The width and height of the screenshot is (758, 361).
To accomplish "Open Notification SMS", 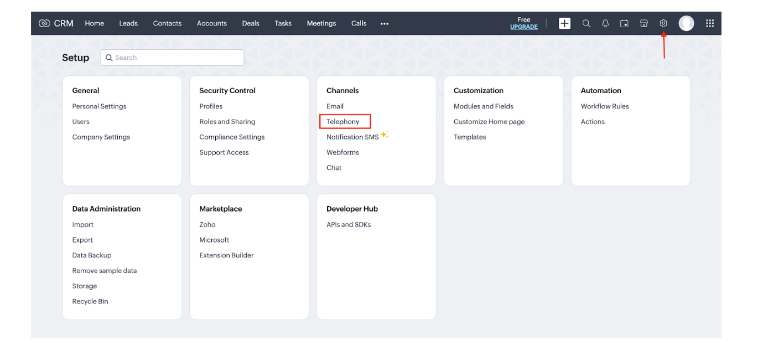I will point(352,137).
